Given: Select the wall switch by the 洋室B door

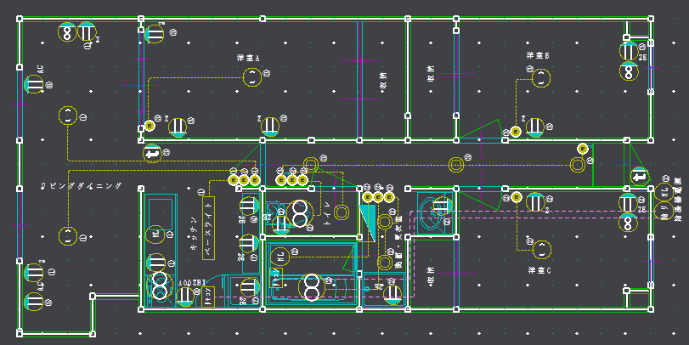Looking at the screenshot, I should coord(516,132).
